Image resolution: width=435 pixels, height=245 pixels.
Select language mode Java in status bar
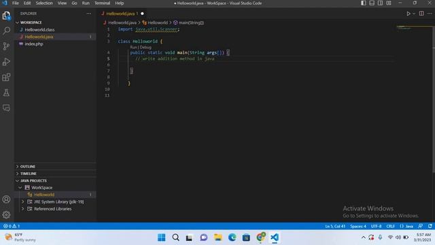(406, 226)
